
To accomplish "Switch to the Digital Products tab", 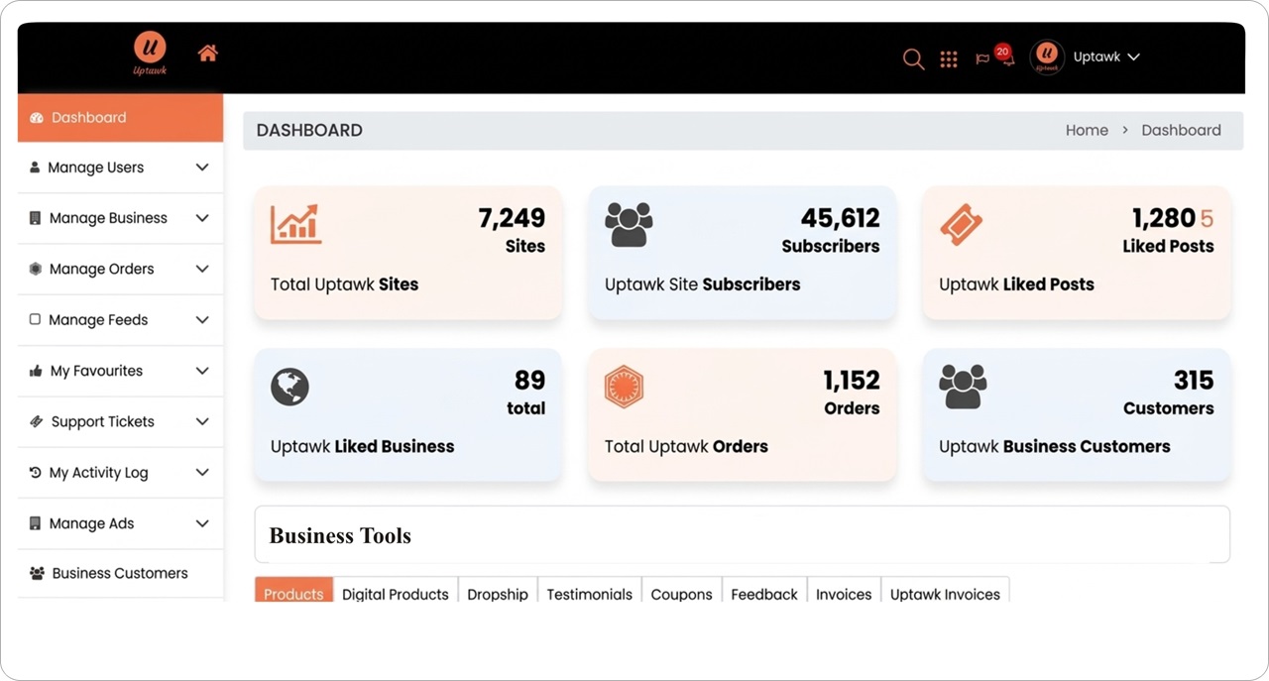I will pos(395,594).
